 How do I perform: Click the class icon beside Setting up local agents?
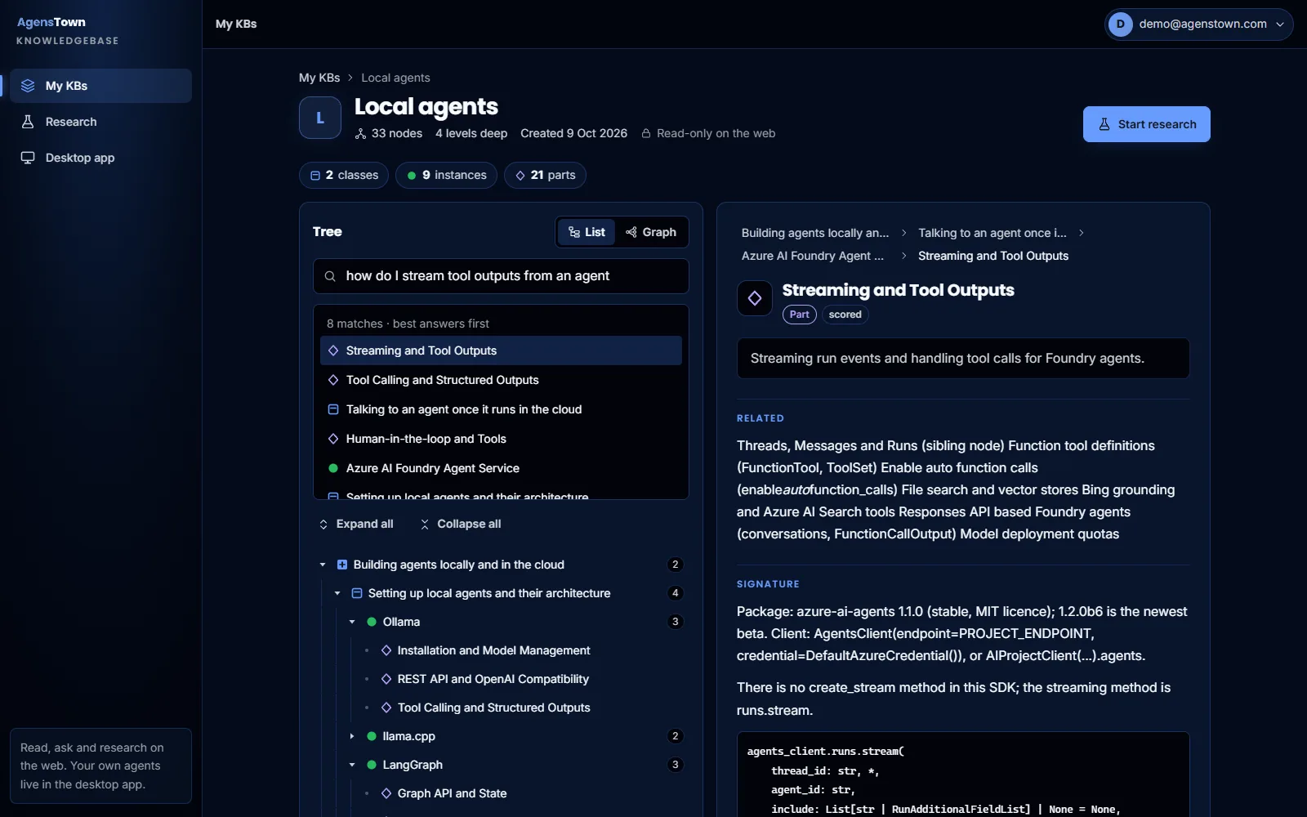click(357, 593)
